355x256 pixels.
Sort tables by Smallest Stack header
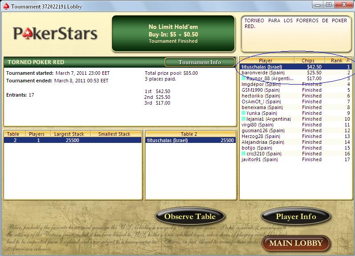click(x=116, y=134)
